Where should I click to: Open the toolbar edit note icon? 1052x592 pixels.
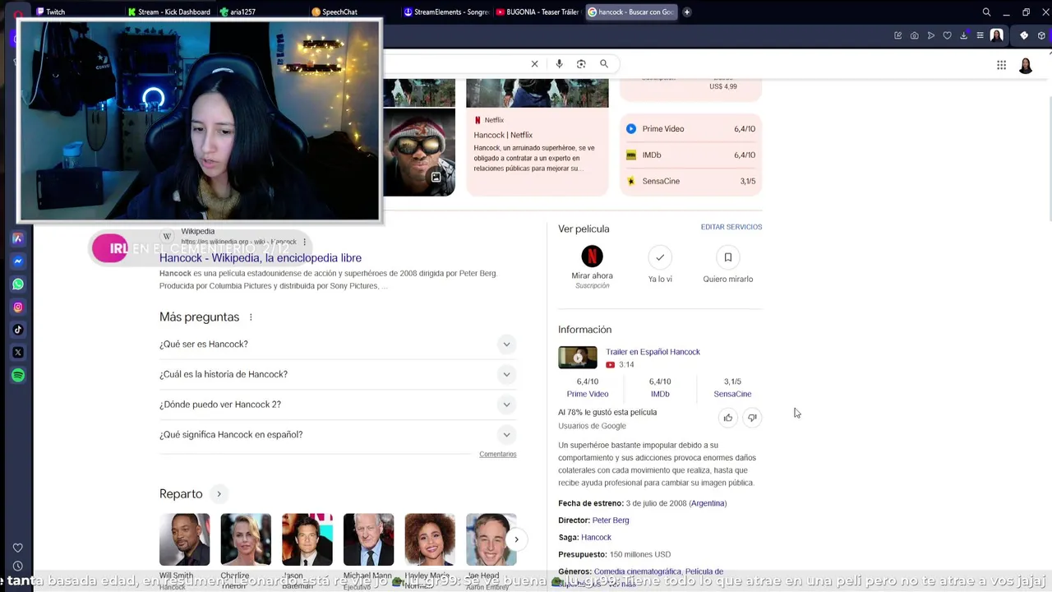pos(897,35)
